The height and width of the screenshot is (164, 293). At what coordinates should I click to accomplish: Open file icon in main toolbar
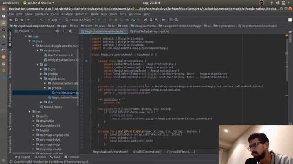point(11,20)
